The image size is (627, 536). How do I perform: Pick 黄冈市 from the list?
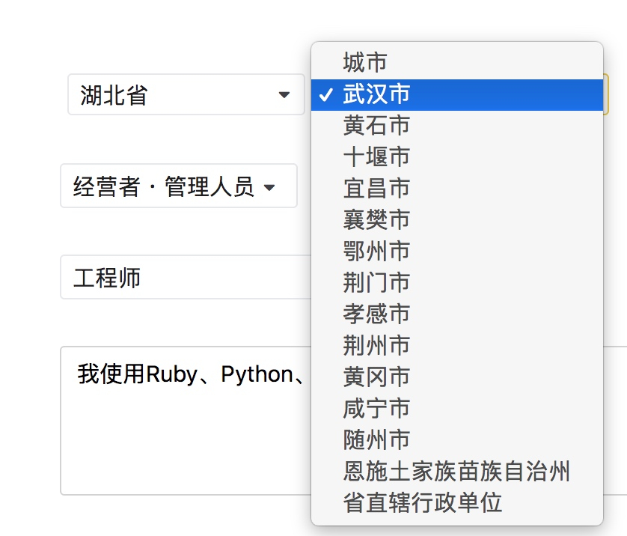click(456, 377)
